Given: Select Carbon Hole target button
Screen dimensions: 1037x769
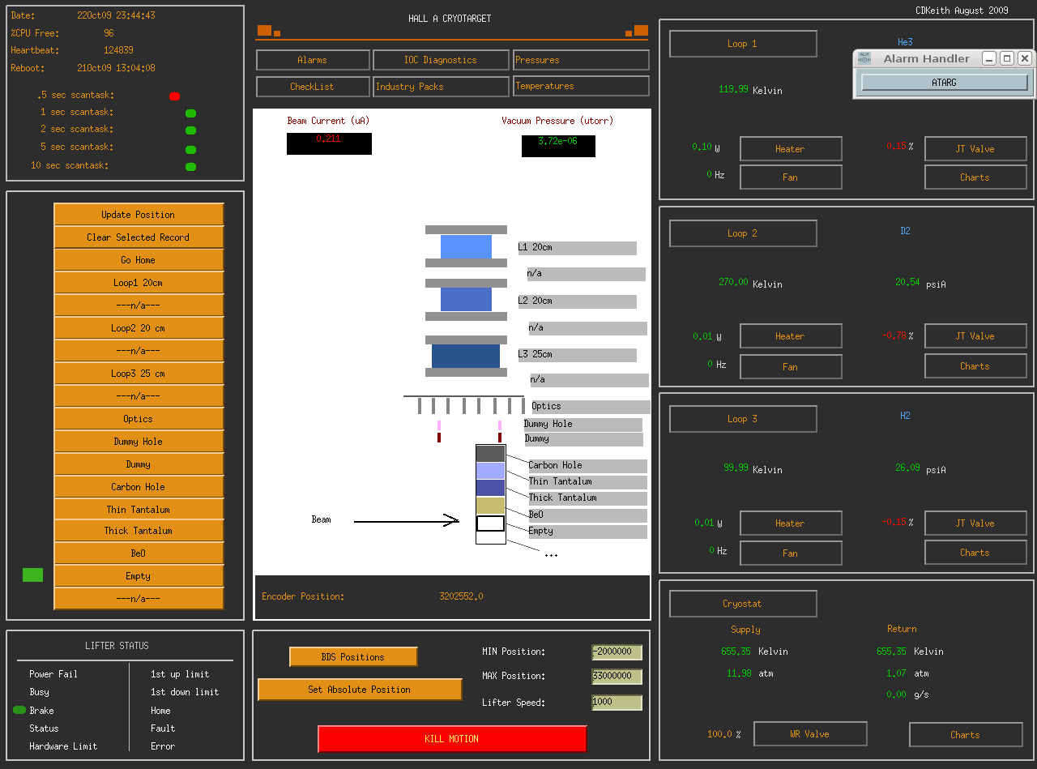Looking at the screenshot, I should tap(139, 487).
